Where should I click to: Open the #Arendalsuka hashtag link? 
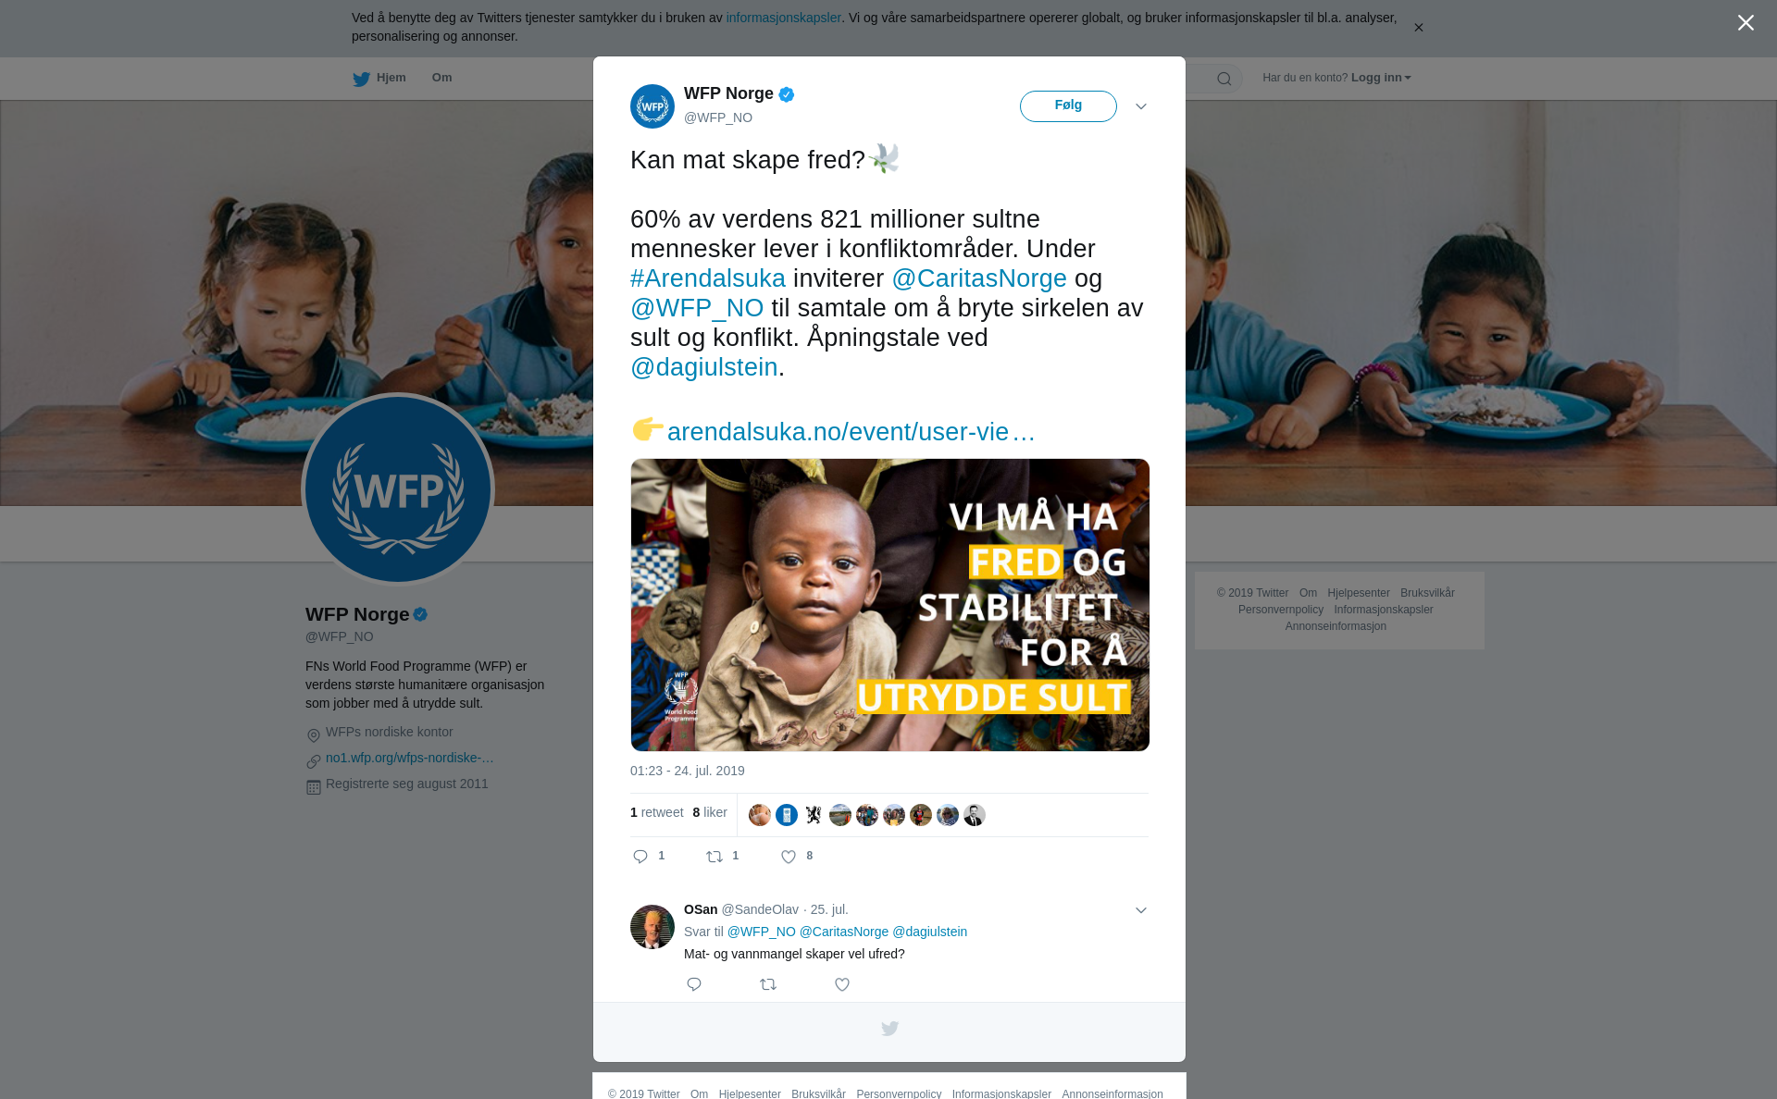(x=708, y=278)
